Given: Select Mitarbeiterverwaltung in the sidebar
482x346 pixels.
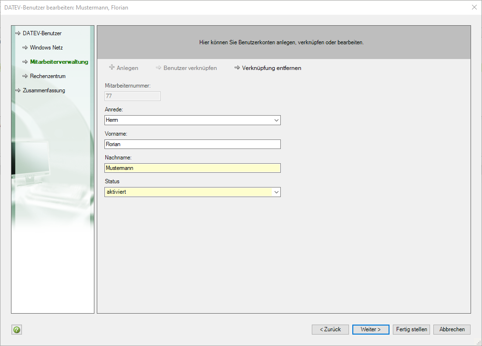Looking at the screenshot, I should click(x=59, y=62).
